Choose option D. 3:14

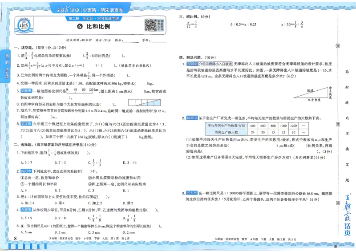click(x=129, y=163)
